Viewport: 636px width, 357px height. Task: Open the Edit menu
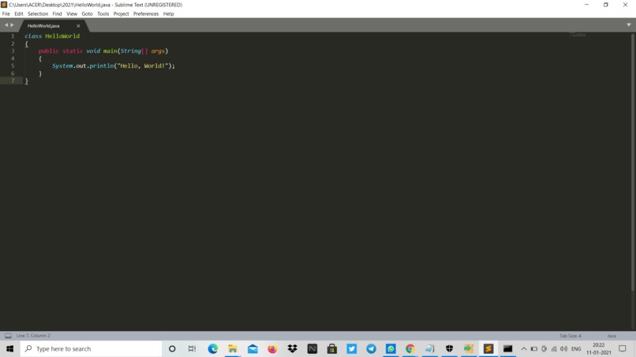[19, 13]
